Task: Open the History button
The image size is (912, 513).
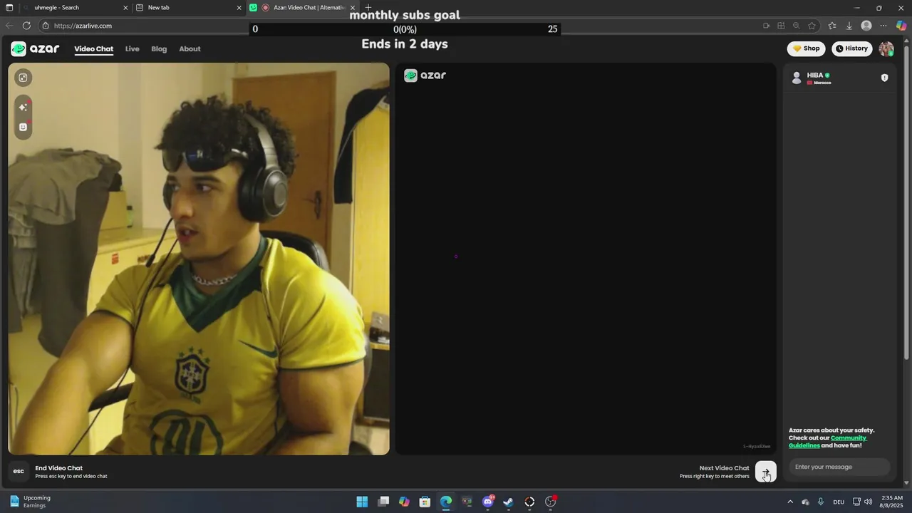Action: click(x=851, y=48)
